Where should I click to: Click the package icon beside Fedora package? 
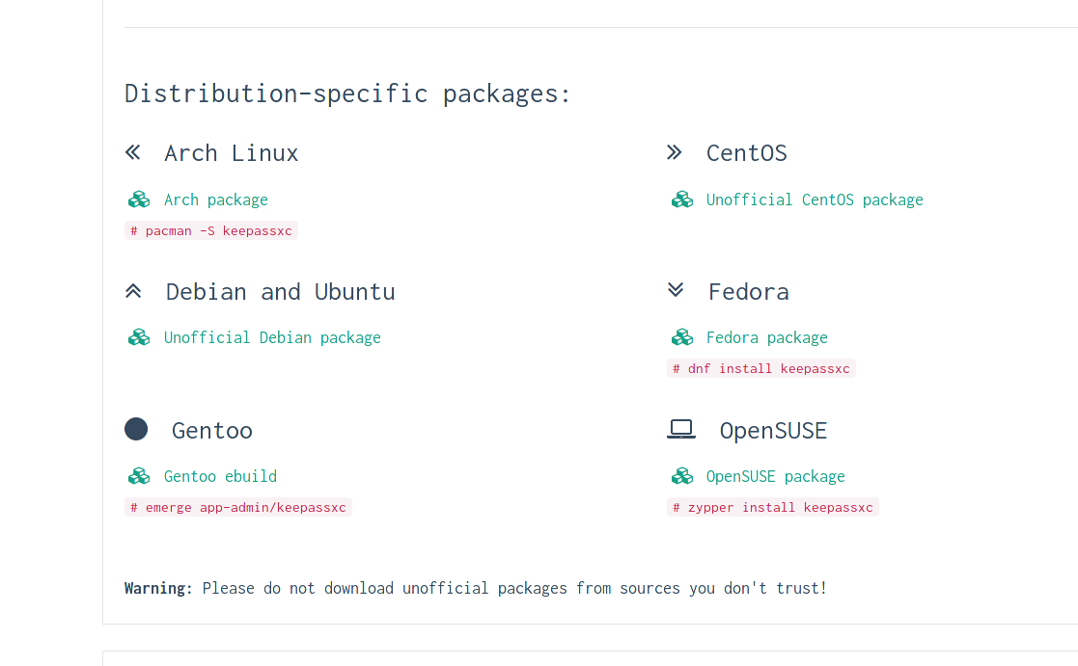point(682,336)
